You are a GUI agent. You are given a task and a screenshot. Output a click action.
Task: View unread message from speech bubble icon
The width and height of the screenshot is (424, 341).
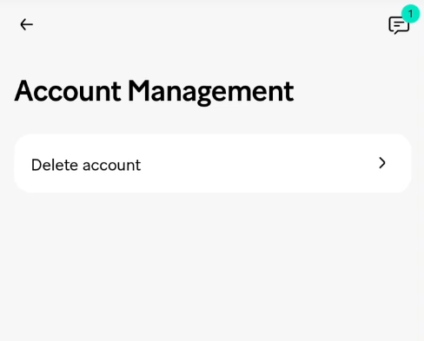tap(399, 25)
